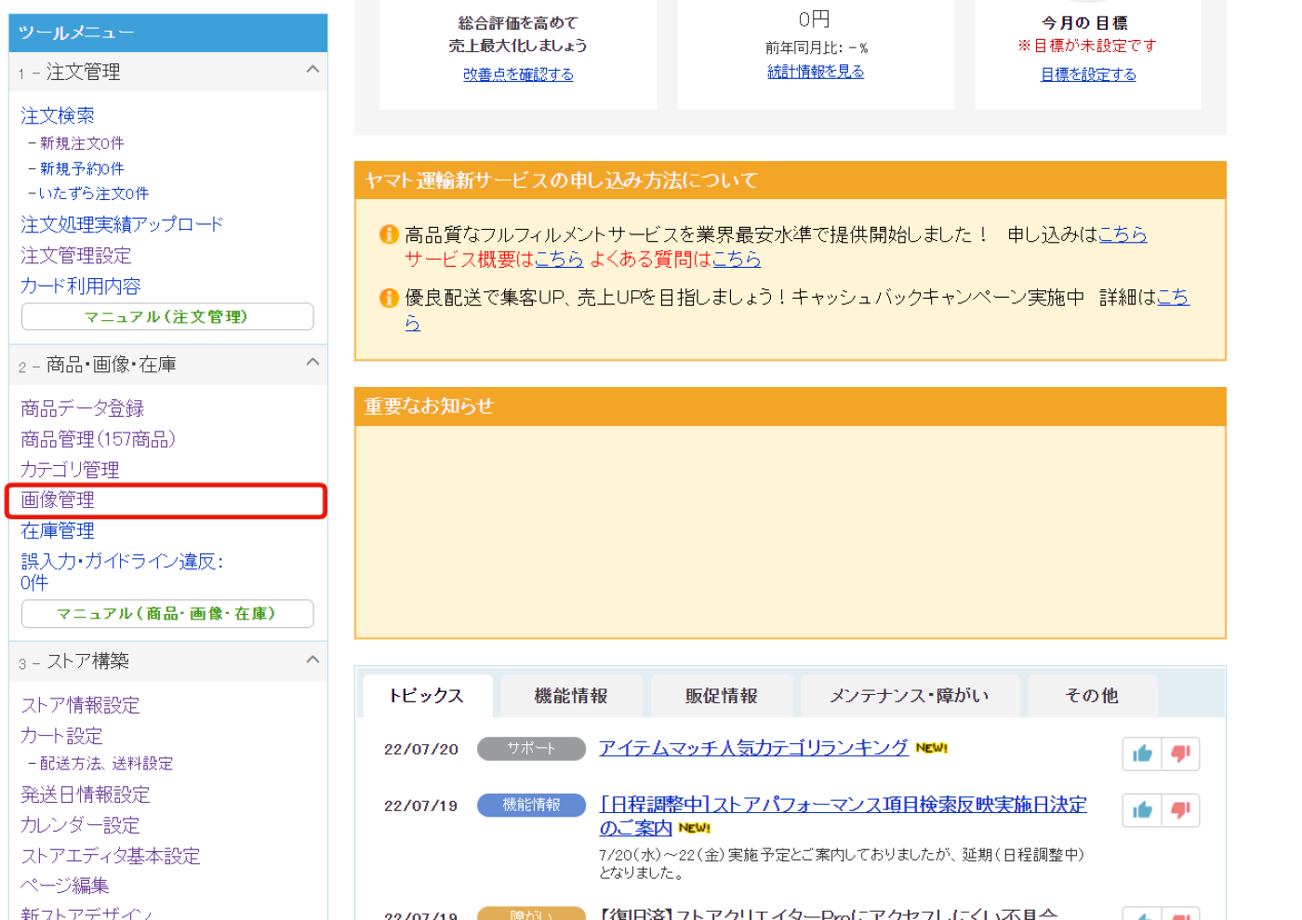Open the マニュアル(商品・画像・在庫) button

[167, 613]
